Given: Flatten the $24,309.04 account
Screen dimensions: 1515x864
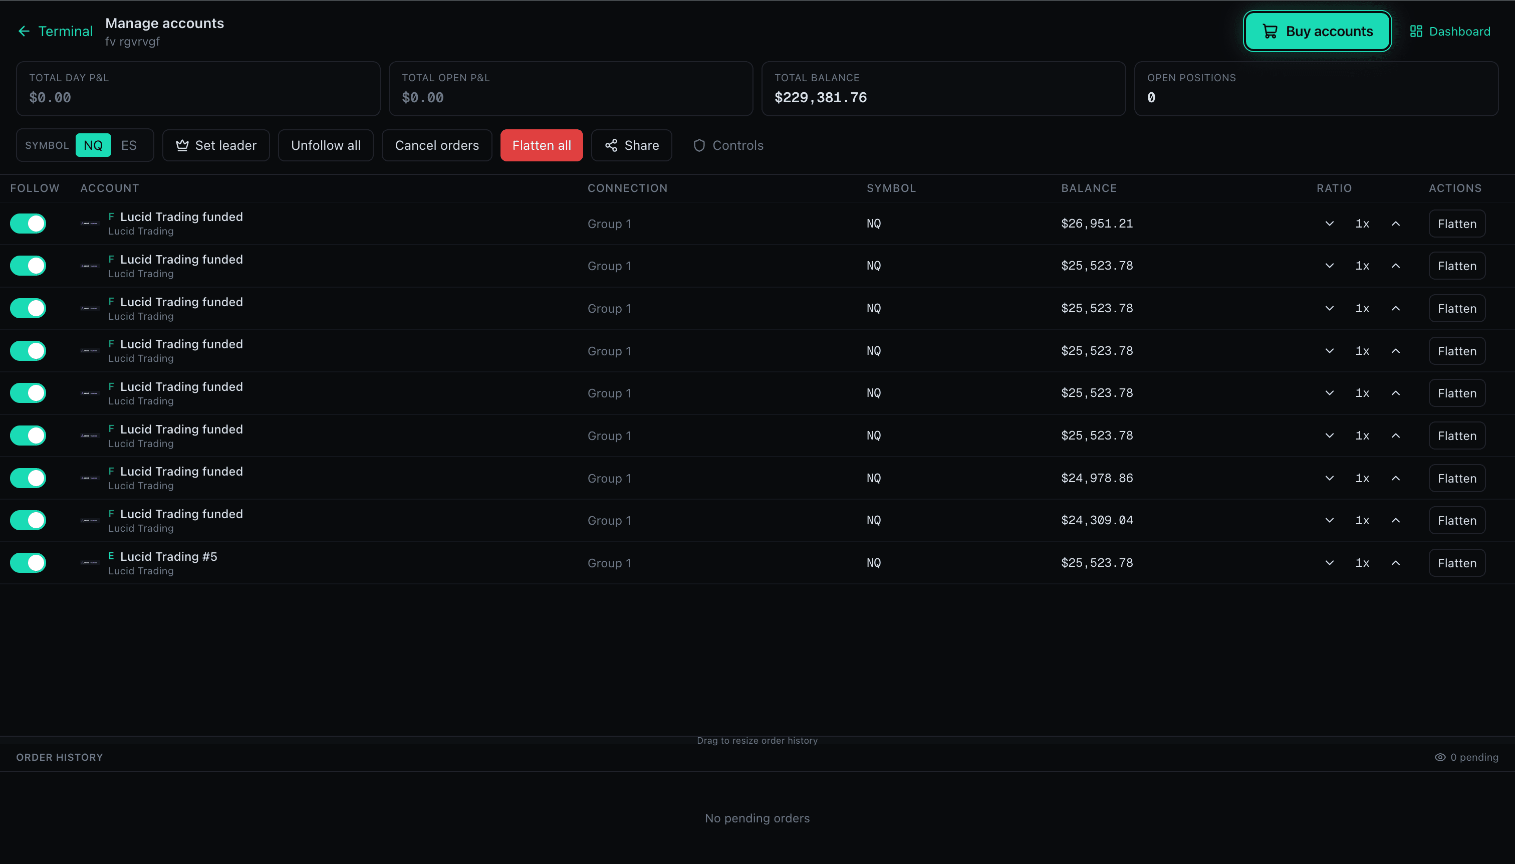Looking at the screenshot, I should 1457,520.
